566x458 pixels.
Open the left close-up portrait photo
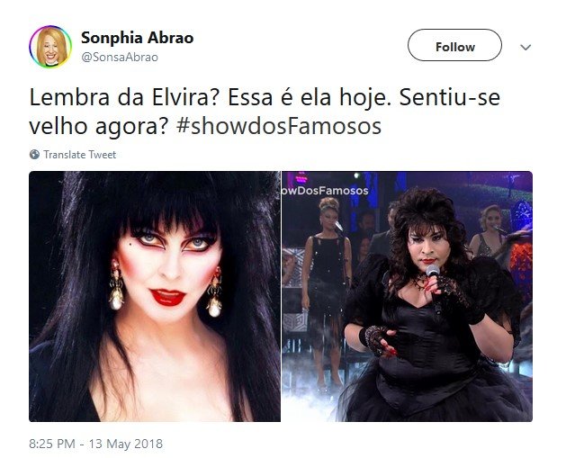coord(155,296)
